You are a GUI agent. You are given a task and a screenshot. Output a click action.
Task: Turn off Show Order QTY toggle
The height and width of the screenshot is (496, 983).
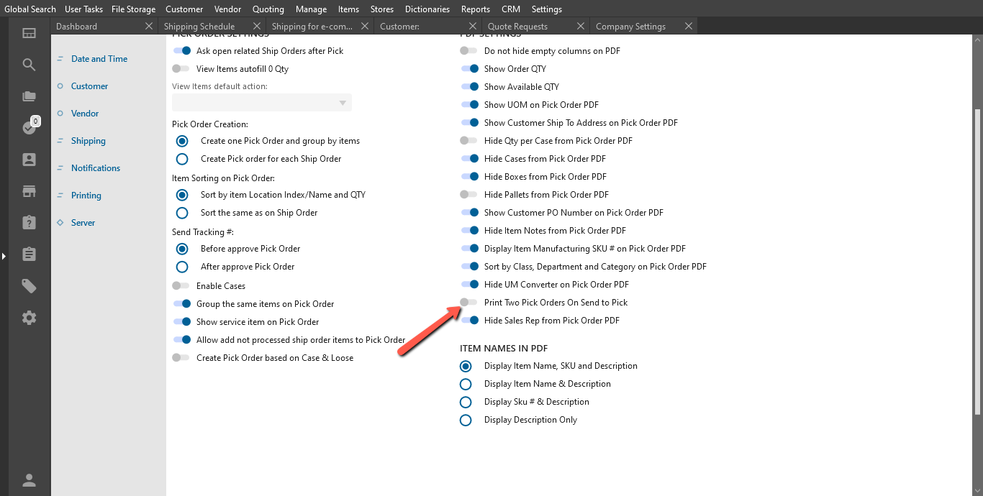pos(469,69)
